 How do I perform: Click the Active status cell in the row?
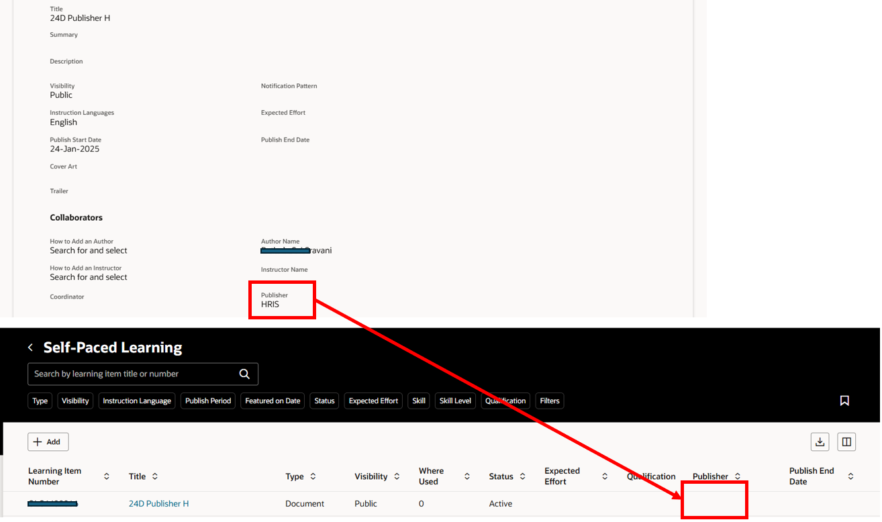tap(501, 503)
